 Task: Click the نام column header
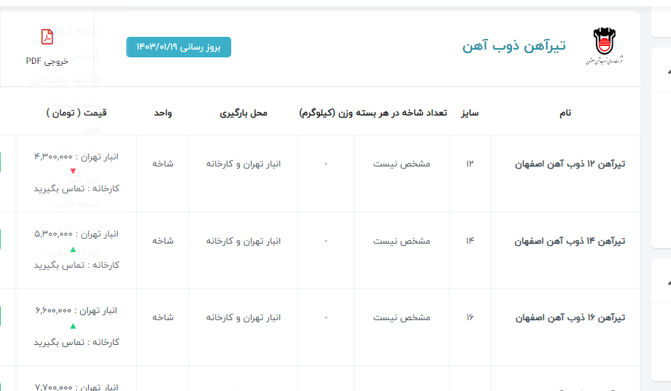[x=565, y=113]
